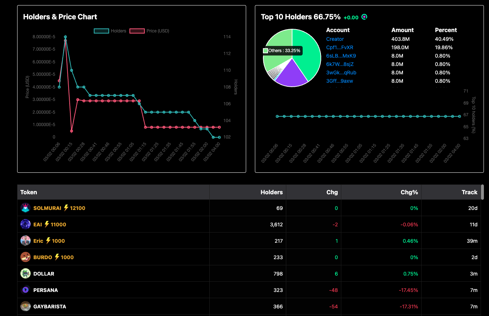Click the DOLLAR token avatar icon
This screenshot has height=316, width=489.
tap(25, 274)
